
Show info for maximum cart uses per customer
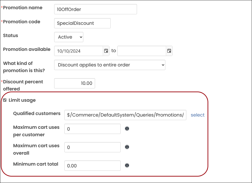(x=127, y=129)
